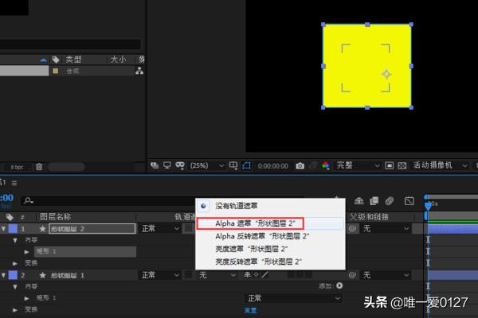
Task: Take a snapshot with the camera icon
Action: pyautogui.click(x=300, y=166)
